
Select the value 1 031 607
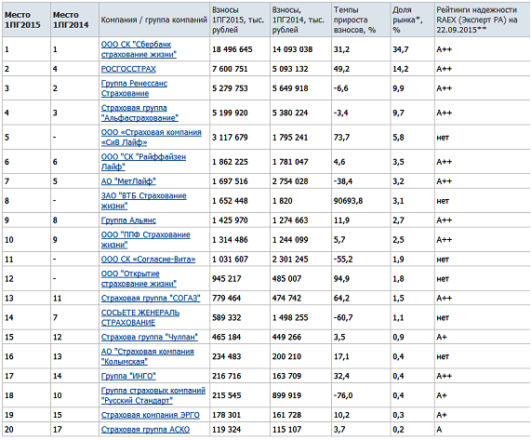point(230,260)
